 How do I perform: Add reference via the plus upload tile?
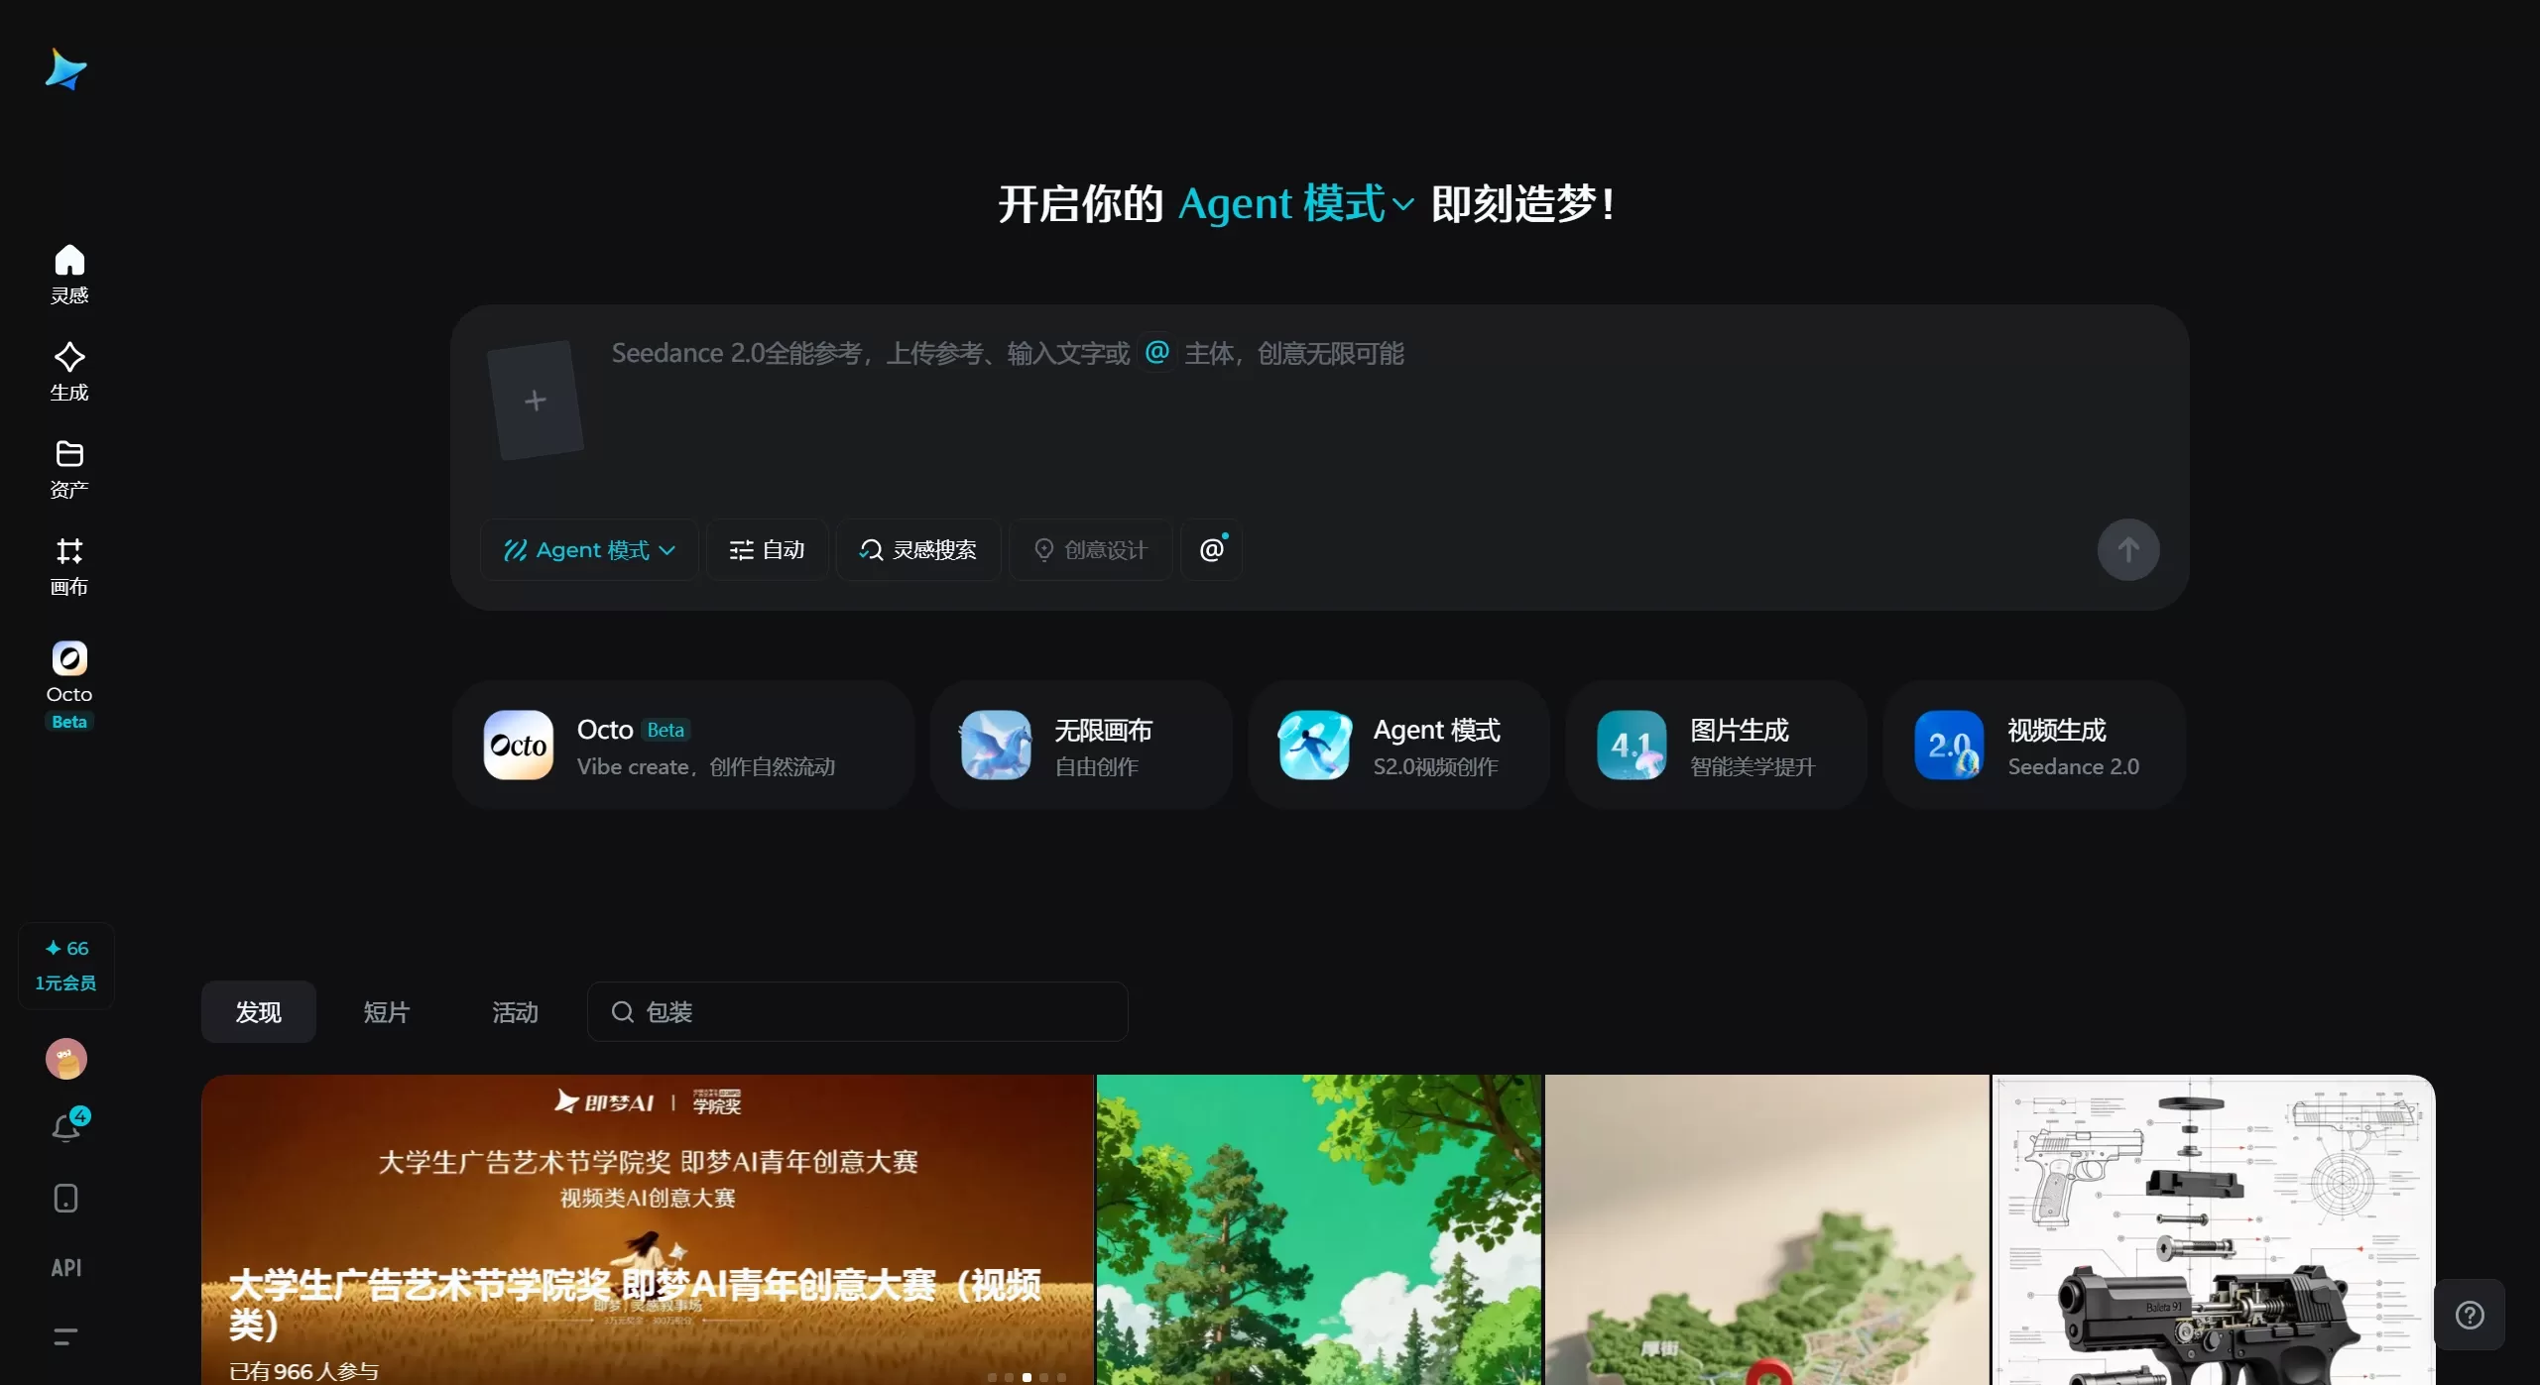(536, 401)
